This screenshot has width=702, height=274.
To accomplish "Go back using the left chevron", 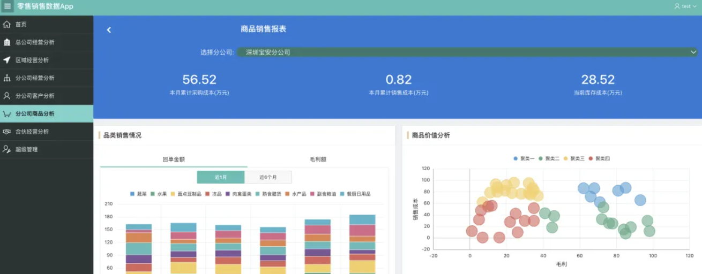I will (109, 30).
